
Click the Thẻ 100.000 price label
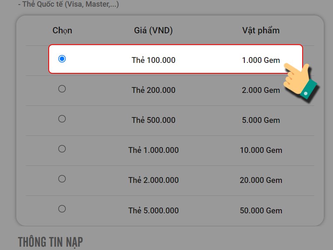pyautogui.click(x=153, y=60)
